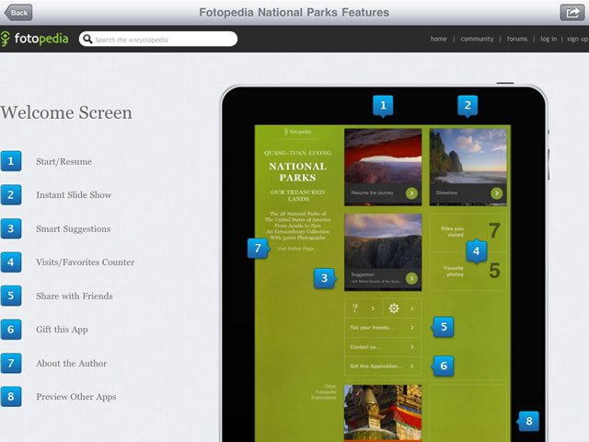Open the community link
Viewport: 589px width, 442px height.
coord(477,39)
